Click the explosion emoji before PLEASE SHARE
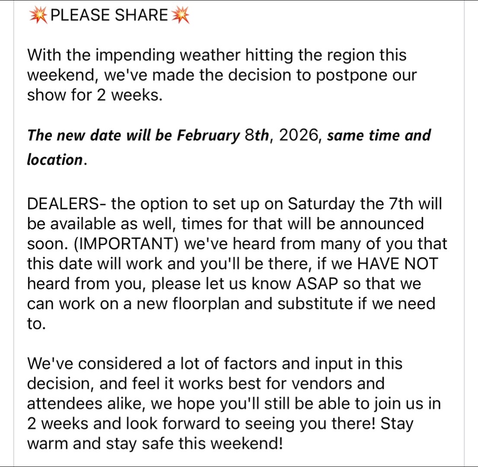478x467 pixels. point(38,15)
